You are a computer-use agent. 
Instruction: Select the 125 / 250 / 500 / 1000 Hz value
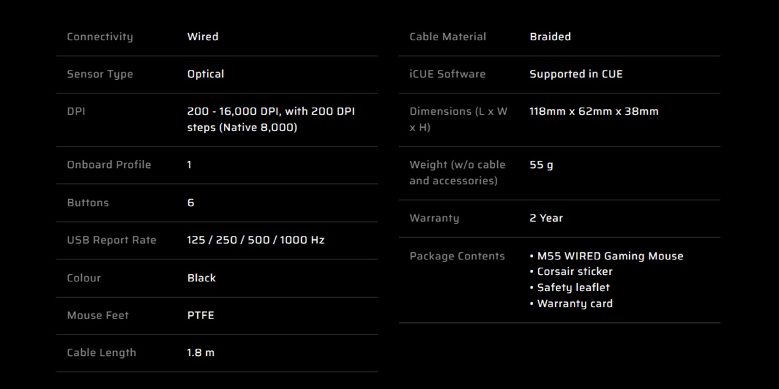[256, 241]
